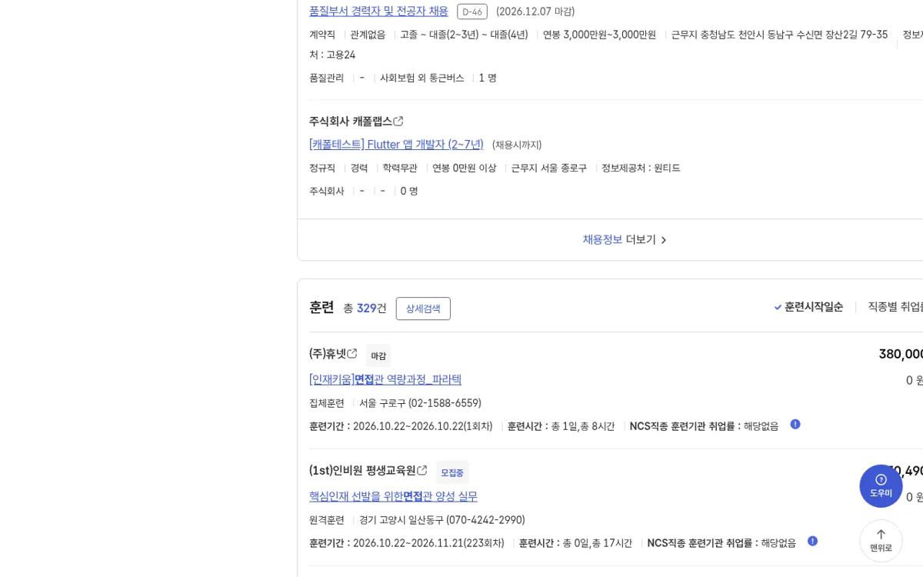Open external link icon next to (주)휴넷

pyautogui.click(x=352, y=354)
